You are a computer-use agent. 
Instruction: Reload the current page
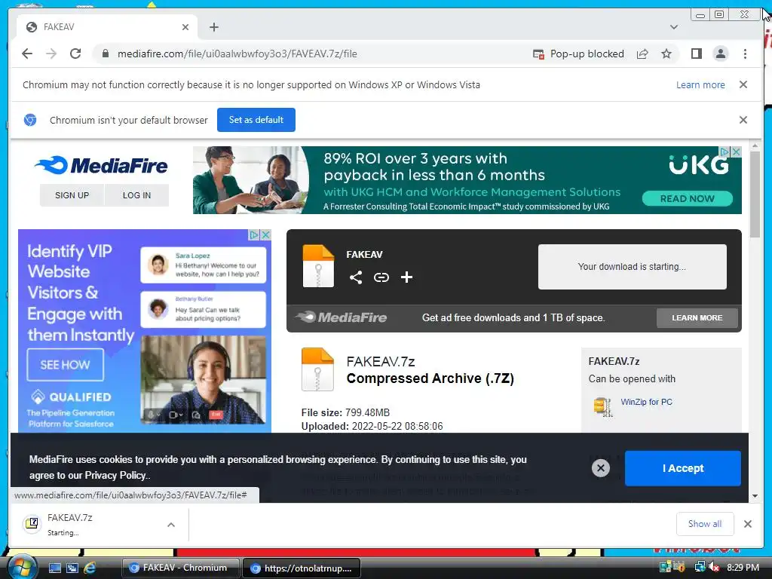click(75, 54)
